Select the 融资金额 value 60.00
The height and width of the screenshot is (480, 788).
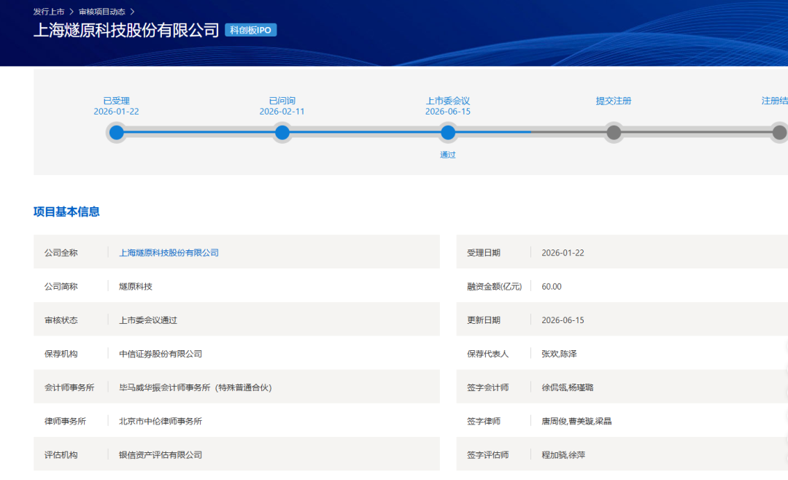pyautogui.click(x=552, y=287)
